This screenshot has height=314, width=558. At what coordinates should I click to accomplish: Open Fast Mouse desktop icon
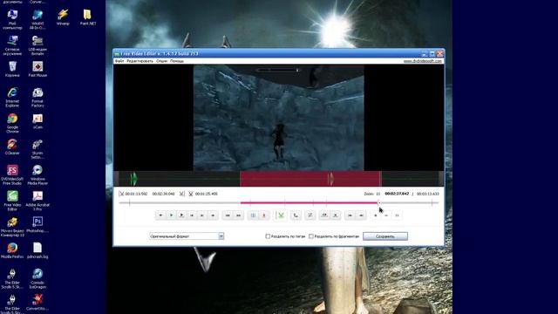[x=37, y=69]
